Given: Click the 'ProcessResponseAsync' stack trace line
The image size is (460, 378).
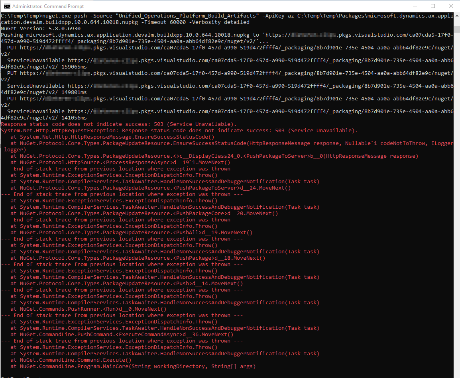Looking at the screenshot, I should [120, 163].
